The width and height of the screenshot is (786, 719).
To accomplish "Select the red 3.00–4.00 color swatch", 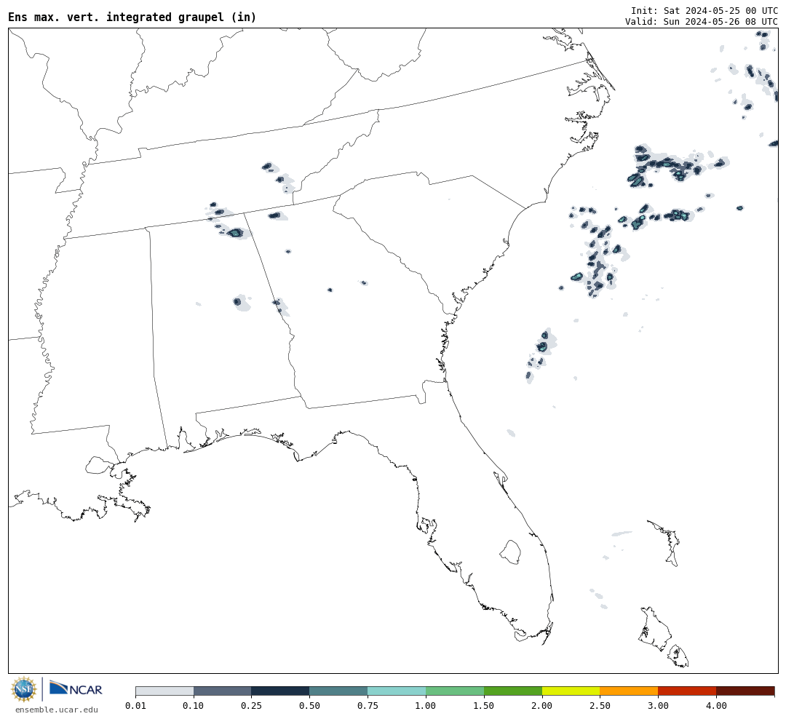I will point(687,691).
